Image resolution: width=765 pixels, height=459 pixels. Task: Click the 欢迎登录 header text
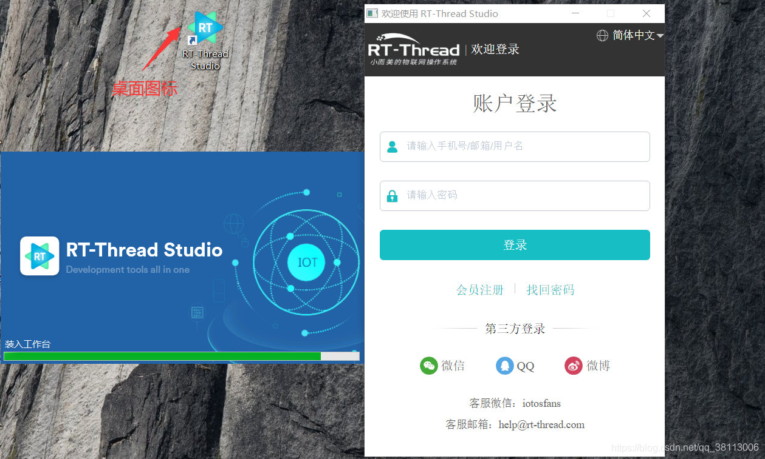coord(495,50)
